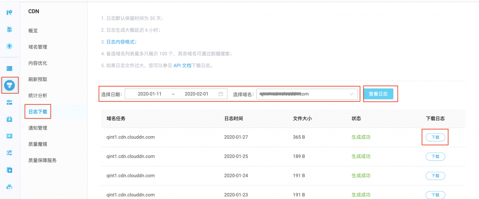Viewport: 479px width, 199px height.
Task: Open 统计分析 menu entry
Action: pos(37,96)
